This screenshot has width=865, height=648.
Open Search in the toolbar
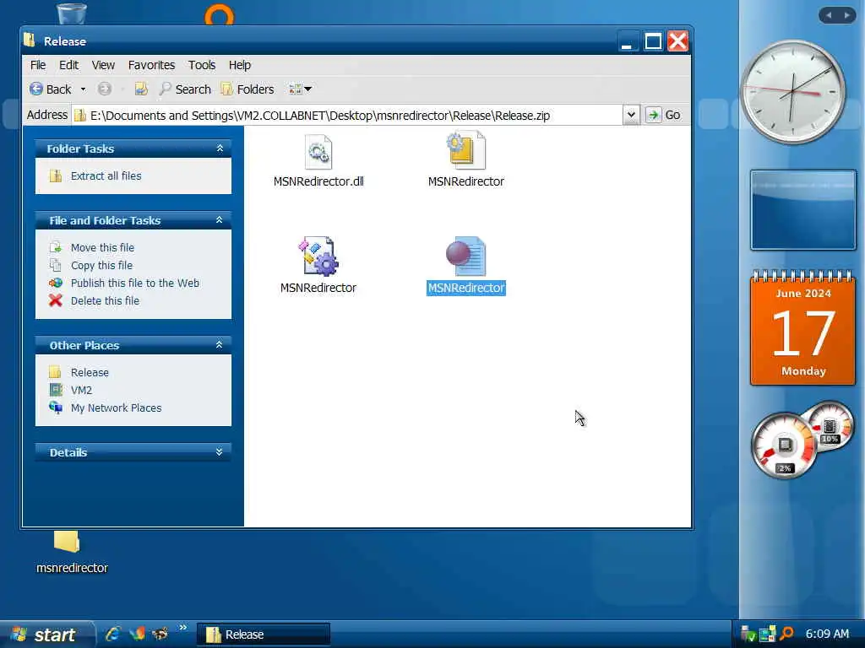[x=185, y=89]
